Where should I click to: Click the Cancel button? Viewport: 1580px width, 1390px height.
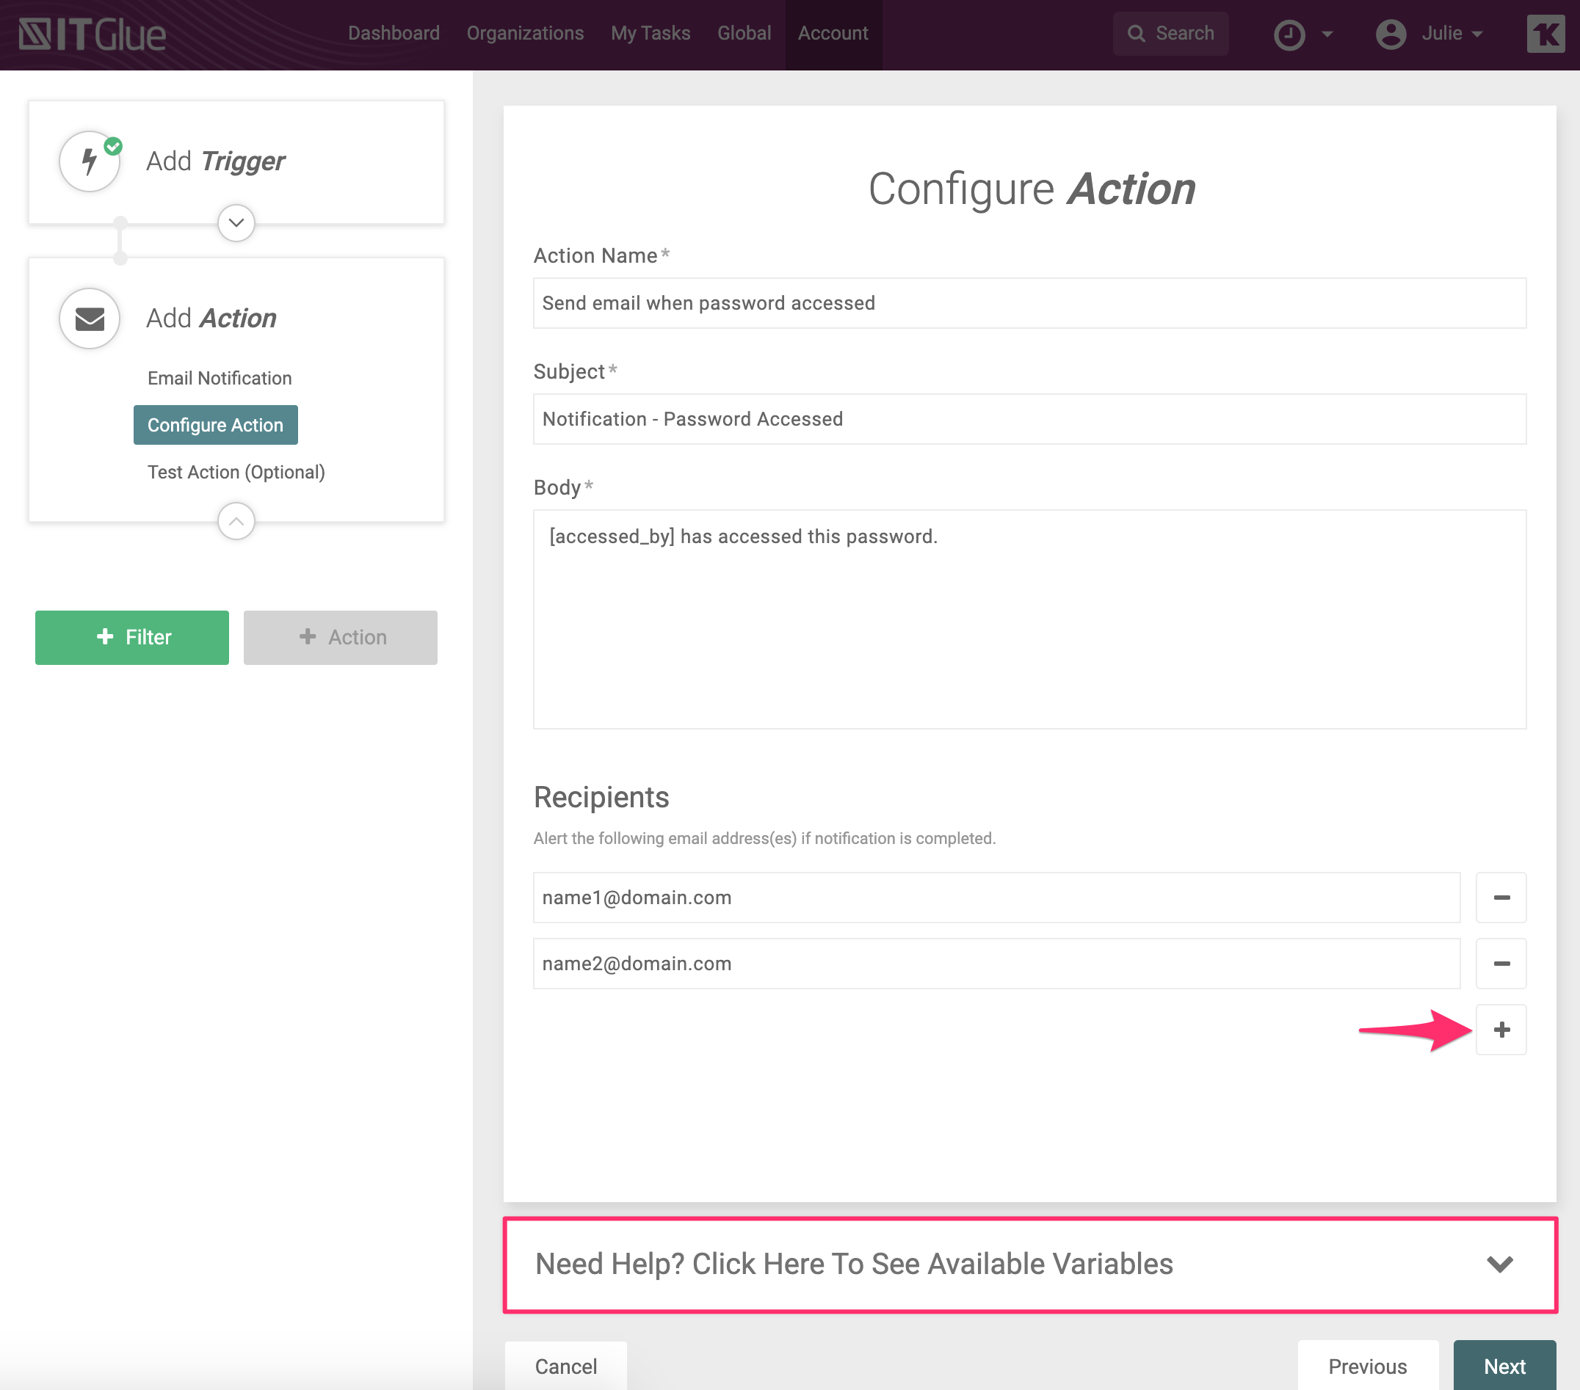(x=566, y=1366)
